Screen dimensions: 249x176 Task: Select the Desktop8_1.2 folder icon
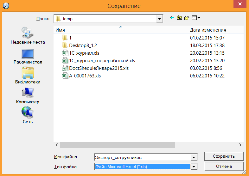[x=65, y=45]
